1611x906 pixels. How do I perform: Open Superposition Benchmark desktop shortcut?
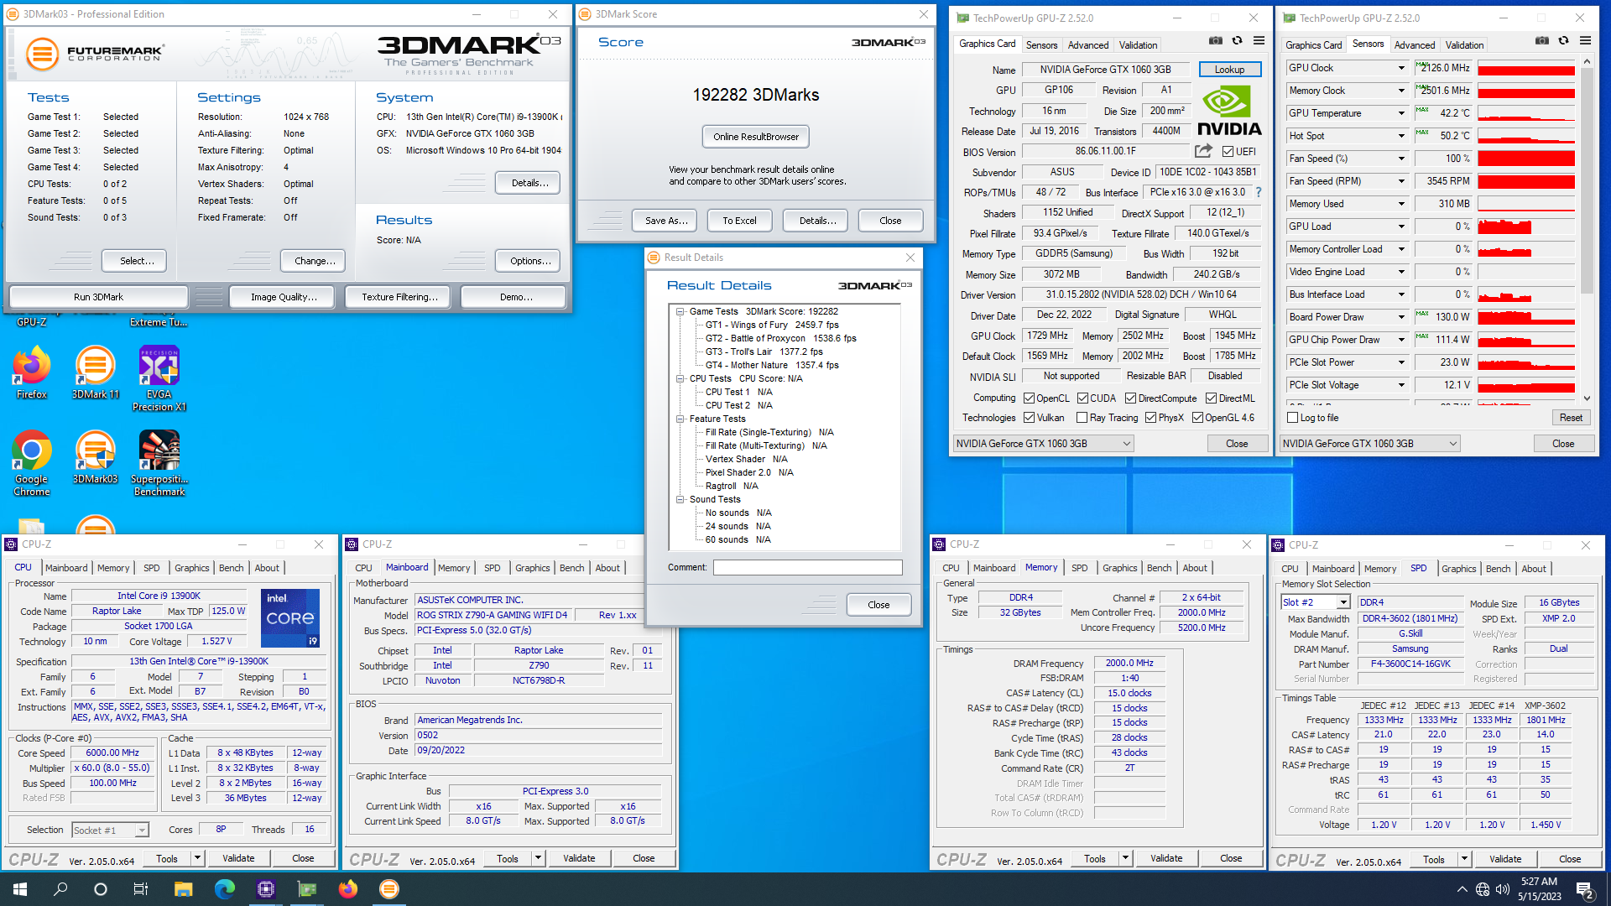159,464
